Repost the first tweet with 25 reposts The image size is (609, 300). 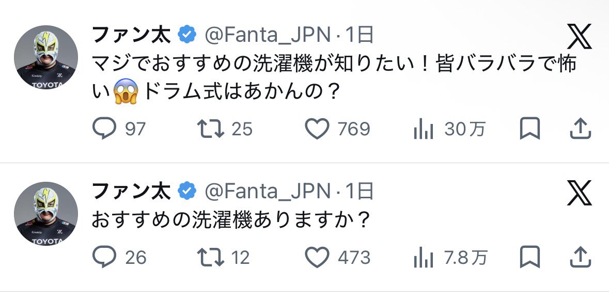[x=211, y=129]
